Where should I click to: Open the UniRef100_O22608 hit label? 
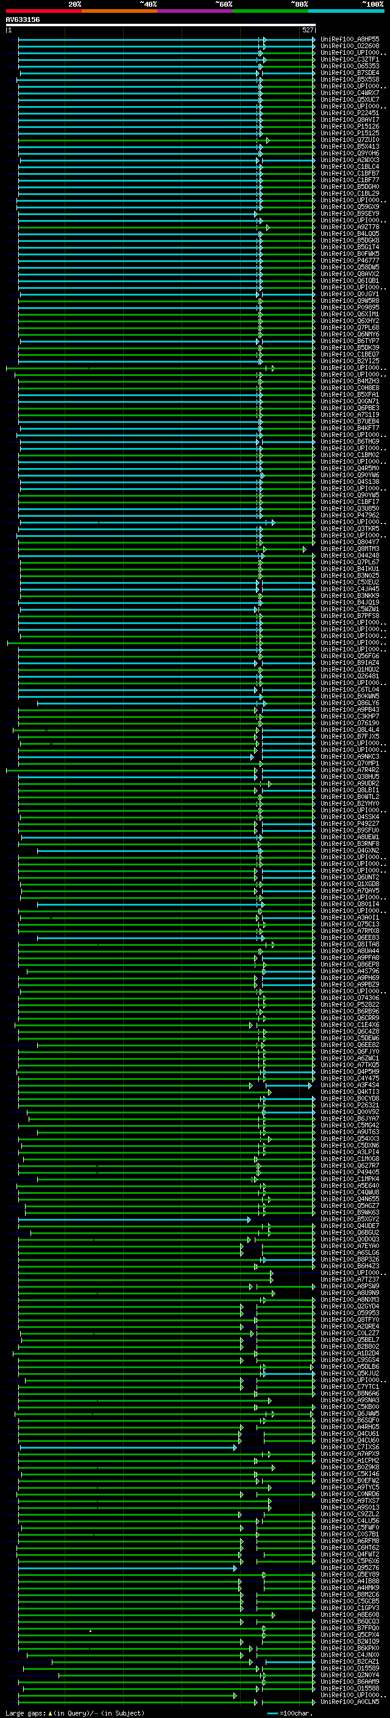[350, 46]
